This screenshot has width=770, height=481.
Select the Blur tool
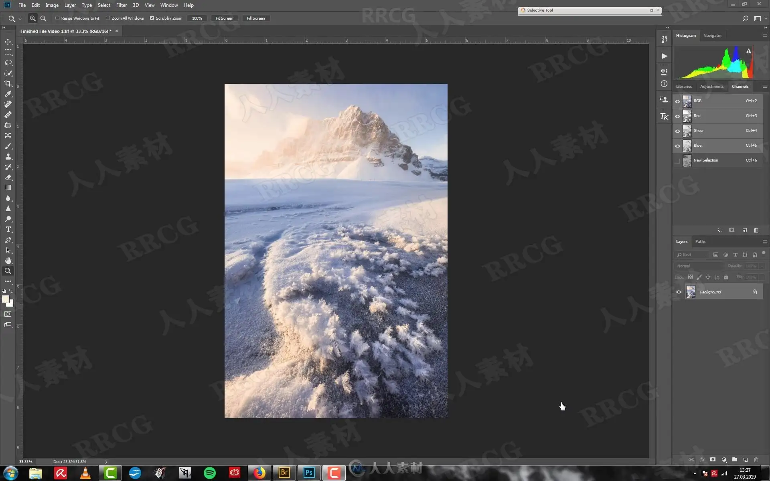pyautogui.click(x=8, y=198)
